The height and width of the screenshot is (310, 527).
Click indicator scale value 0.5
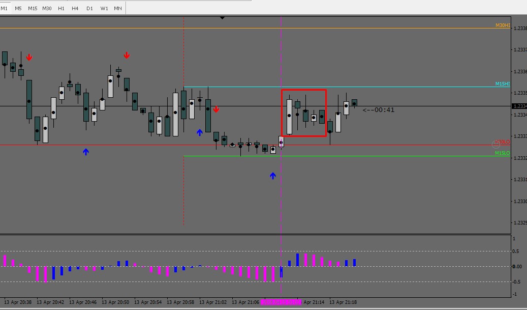click(x=516, y=251)
